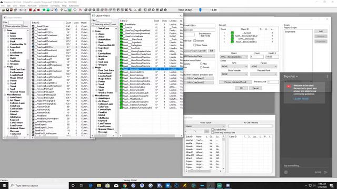
Task: Click the Time of day slider handle
Action: [200, 10]
